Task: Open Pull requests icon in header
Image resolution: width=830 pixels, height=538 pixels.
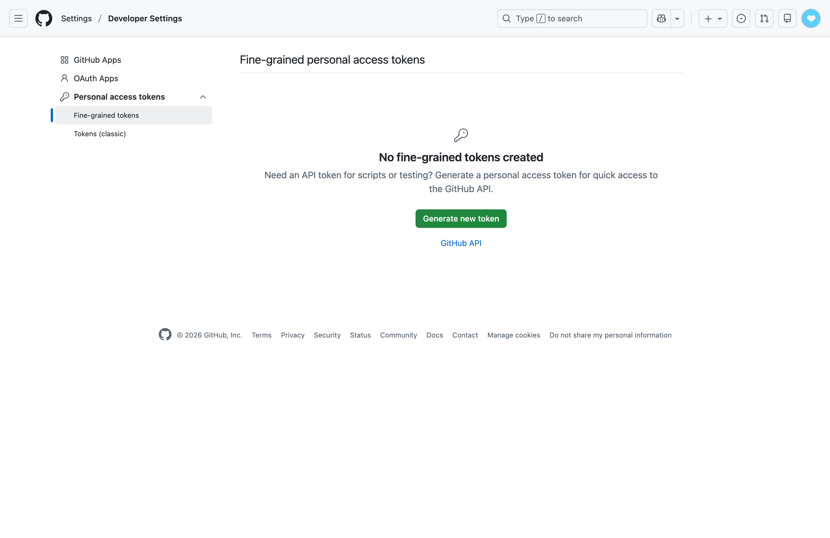Action: (764, 18)
